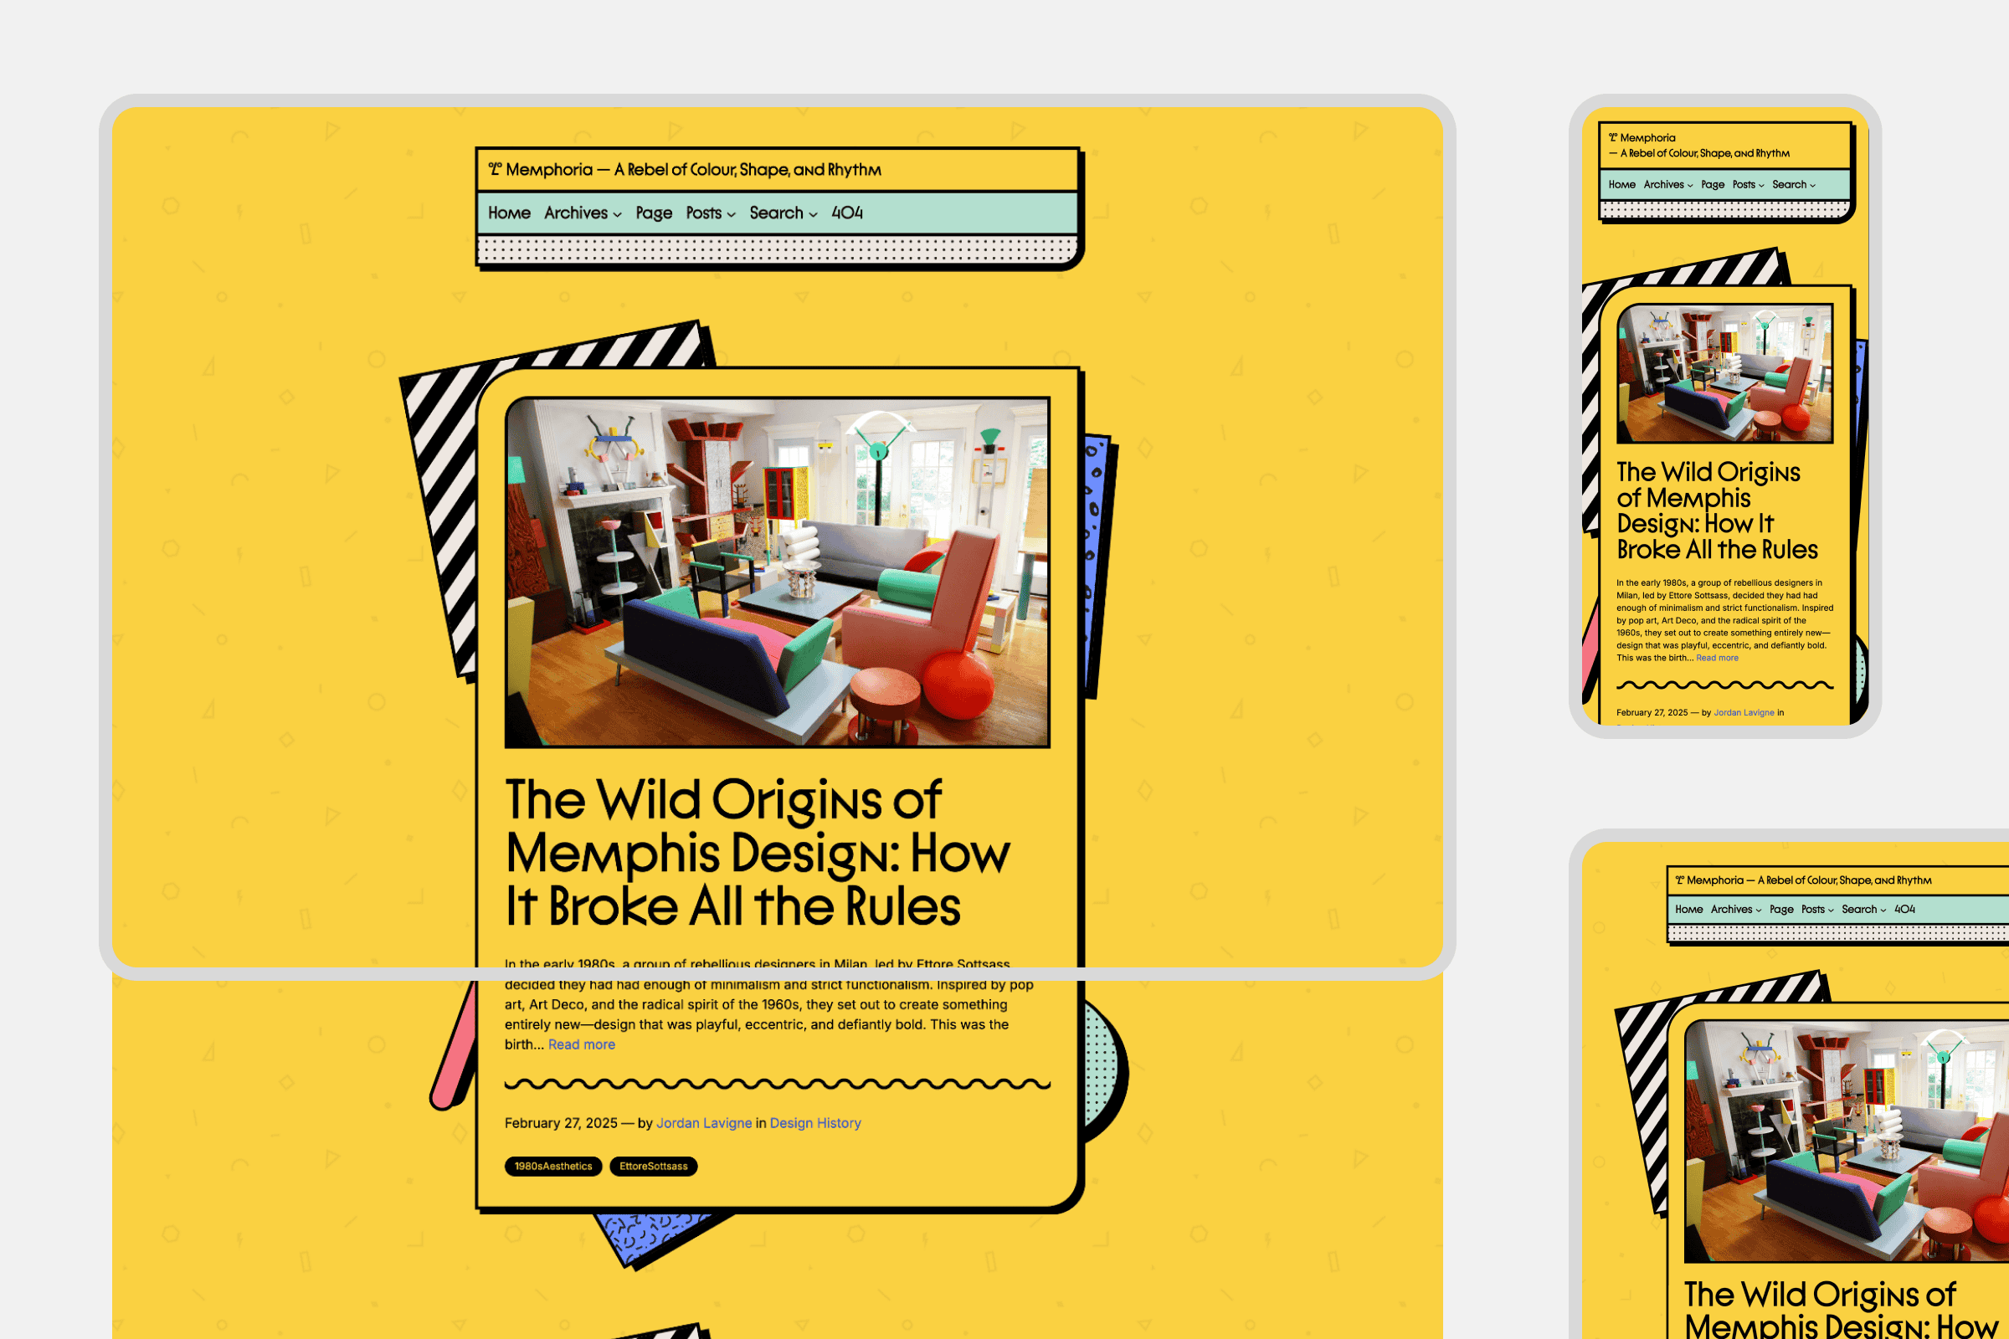Open Jordan Lavigne author link in large preview
Screen dimensions: 2009x1339
[704, 1123]
